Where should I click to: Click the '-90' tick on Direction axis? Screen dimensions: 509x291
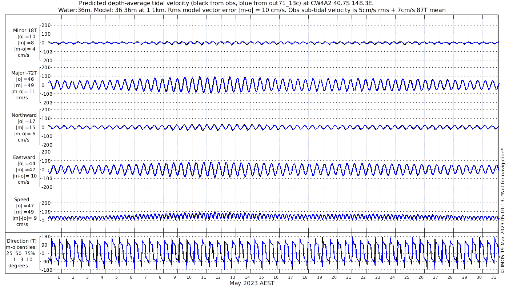click(x=45, y=262)
